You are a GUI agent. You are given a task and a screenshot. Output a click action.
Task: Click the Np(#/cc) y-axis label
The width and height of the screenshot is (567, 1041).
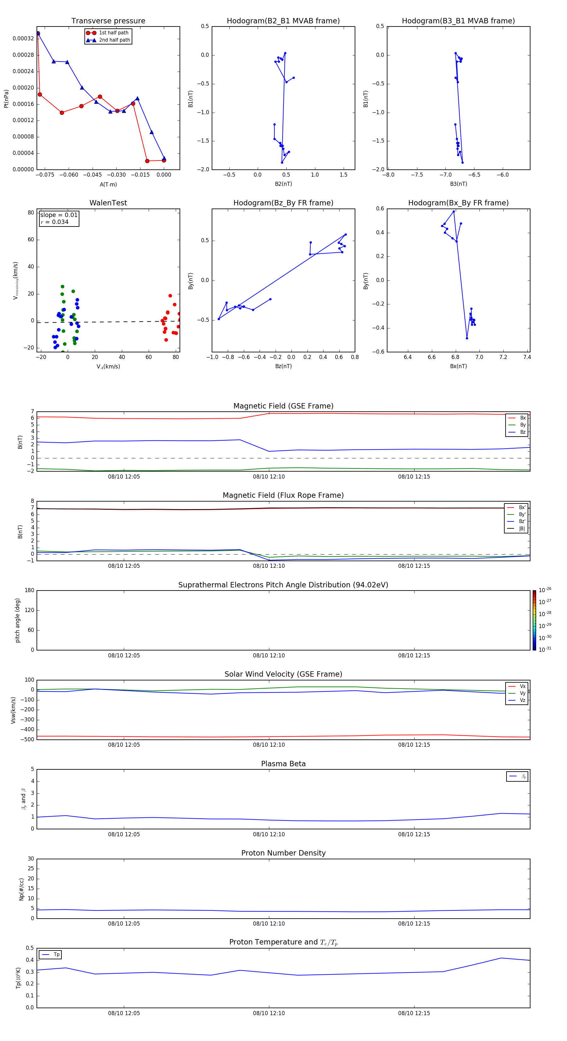pyautogui.click(x=21, y=889)
